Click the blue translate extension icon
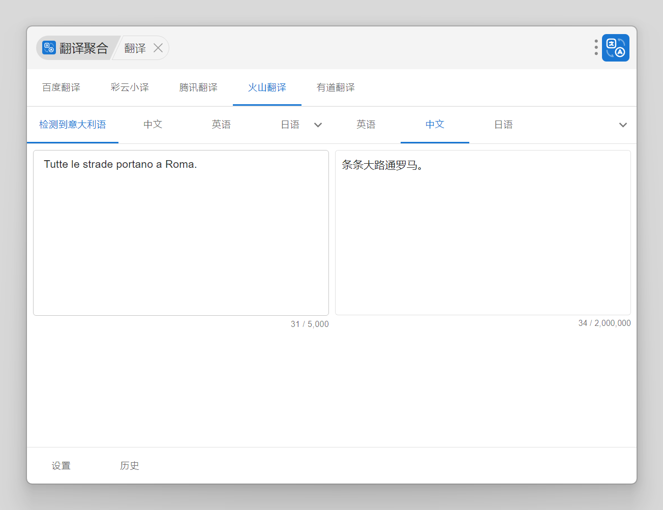The image size is (663, 510). click(x=615, y=48)
